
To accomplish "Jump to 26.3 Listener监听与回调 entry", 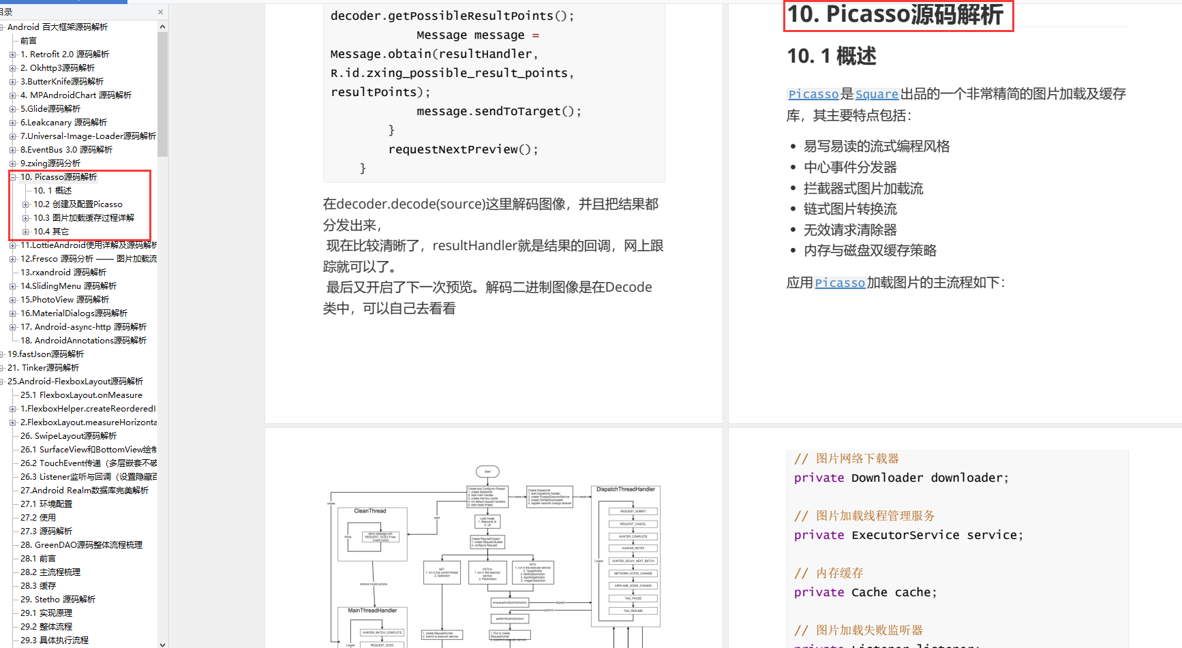I will tap(89, 477).
